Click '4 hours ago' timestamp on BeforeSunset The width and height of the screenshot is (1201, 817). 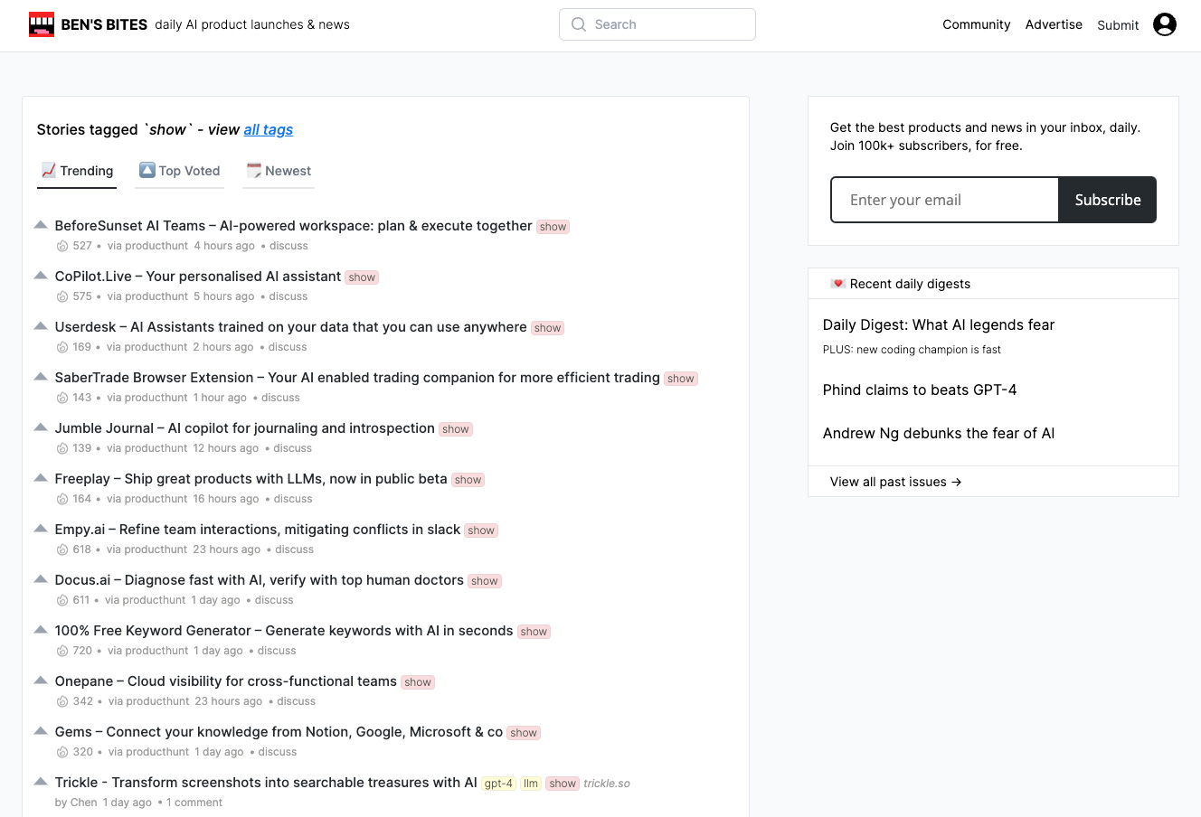point(224,246)
